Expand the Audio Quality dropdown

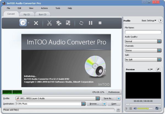click(159, 41)
